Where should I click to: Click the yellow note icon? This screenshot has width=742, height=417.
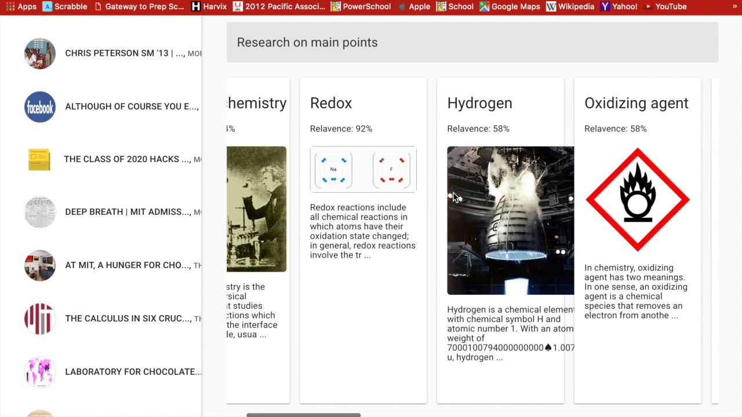click(x=39, y=159)
